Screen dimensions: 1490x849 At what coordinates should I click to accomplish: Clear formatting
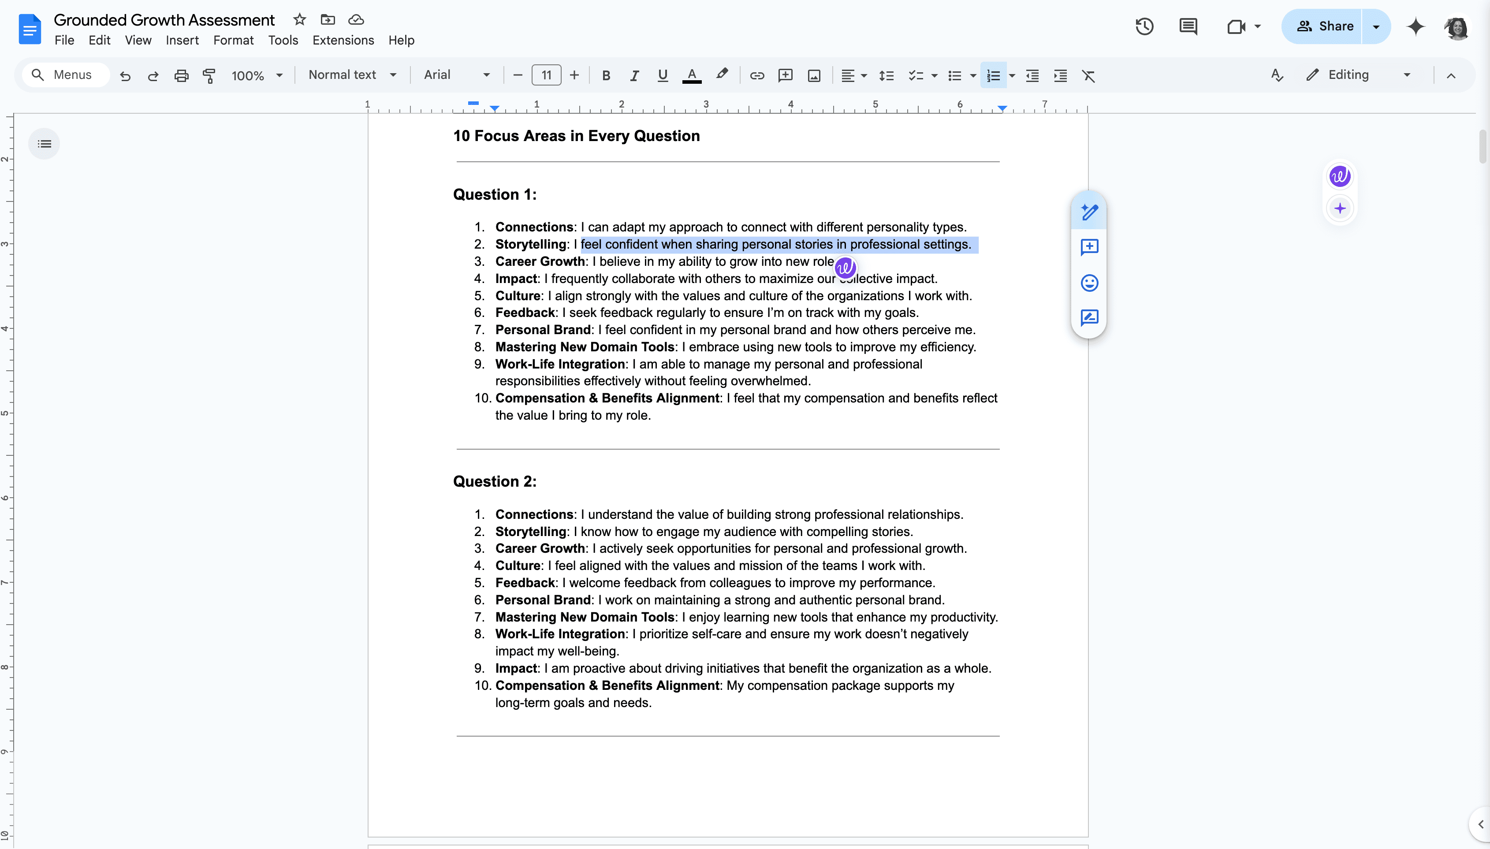tap(1088, 75)
